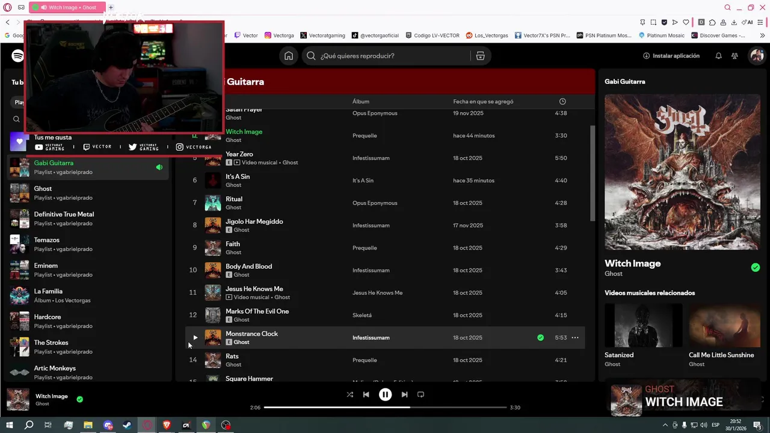Open Opera extensions cube icon
This screenshot has width=770, height=433.
pyautogui.click(x=712, y=22)
